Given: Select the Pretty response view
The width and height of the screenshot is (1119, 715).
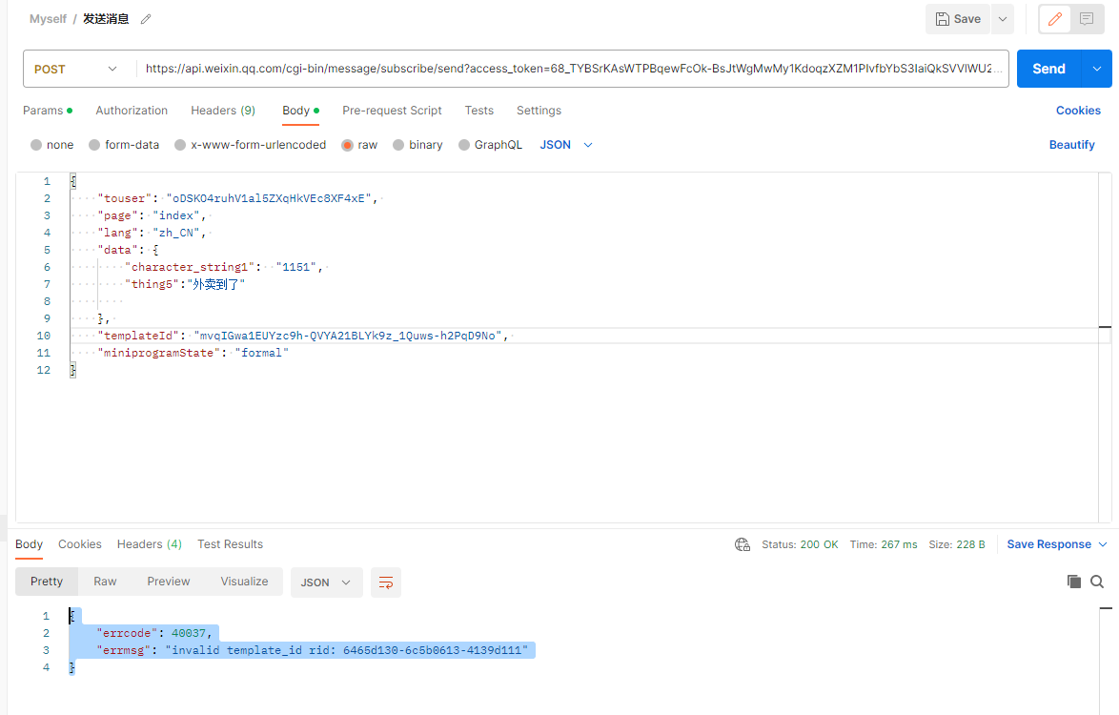Looking at the screenshot, I should tap(47, 582).
